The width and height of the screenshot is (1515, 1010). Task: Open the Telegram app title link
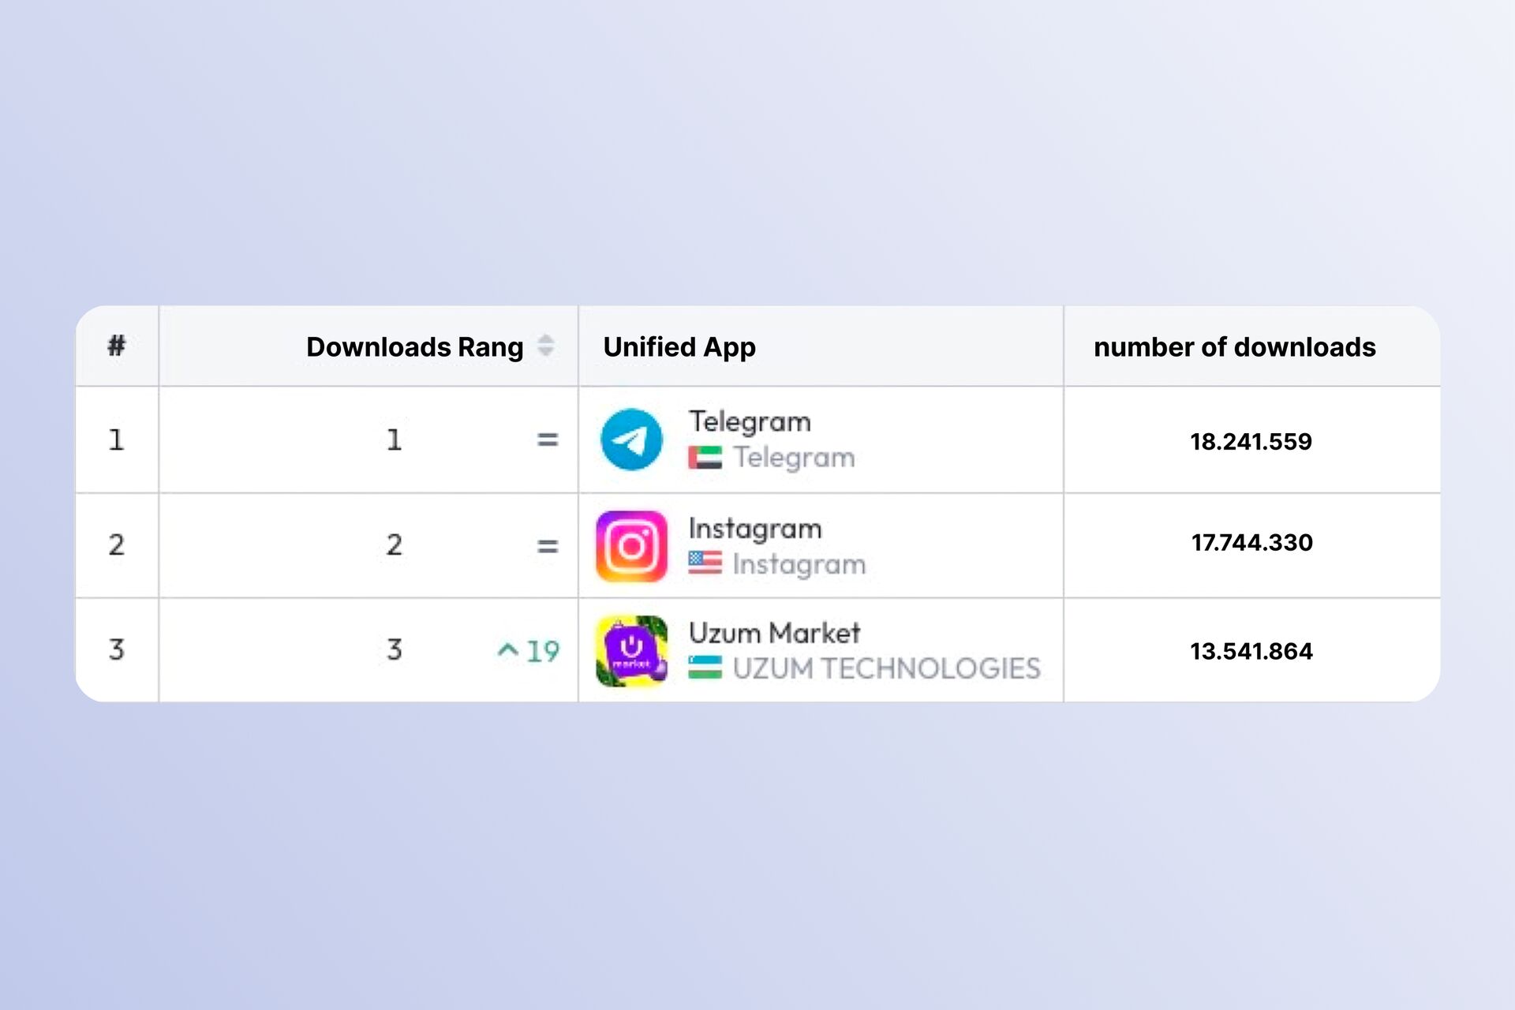[x=750, y=422]
